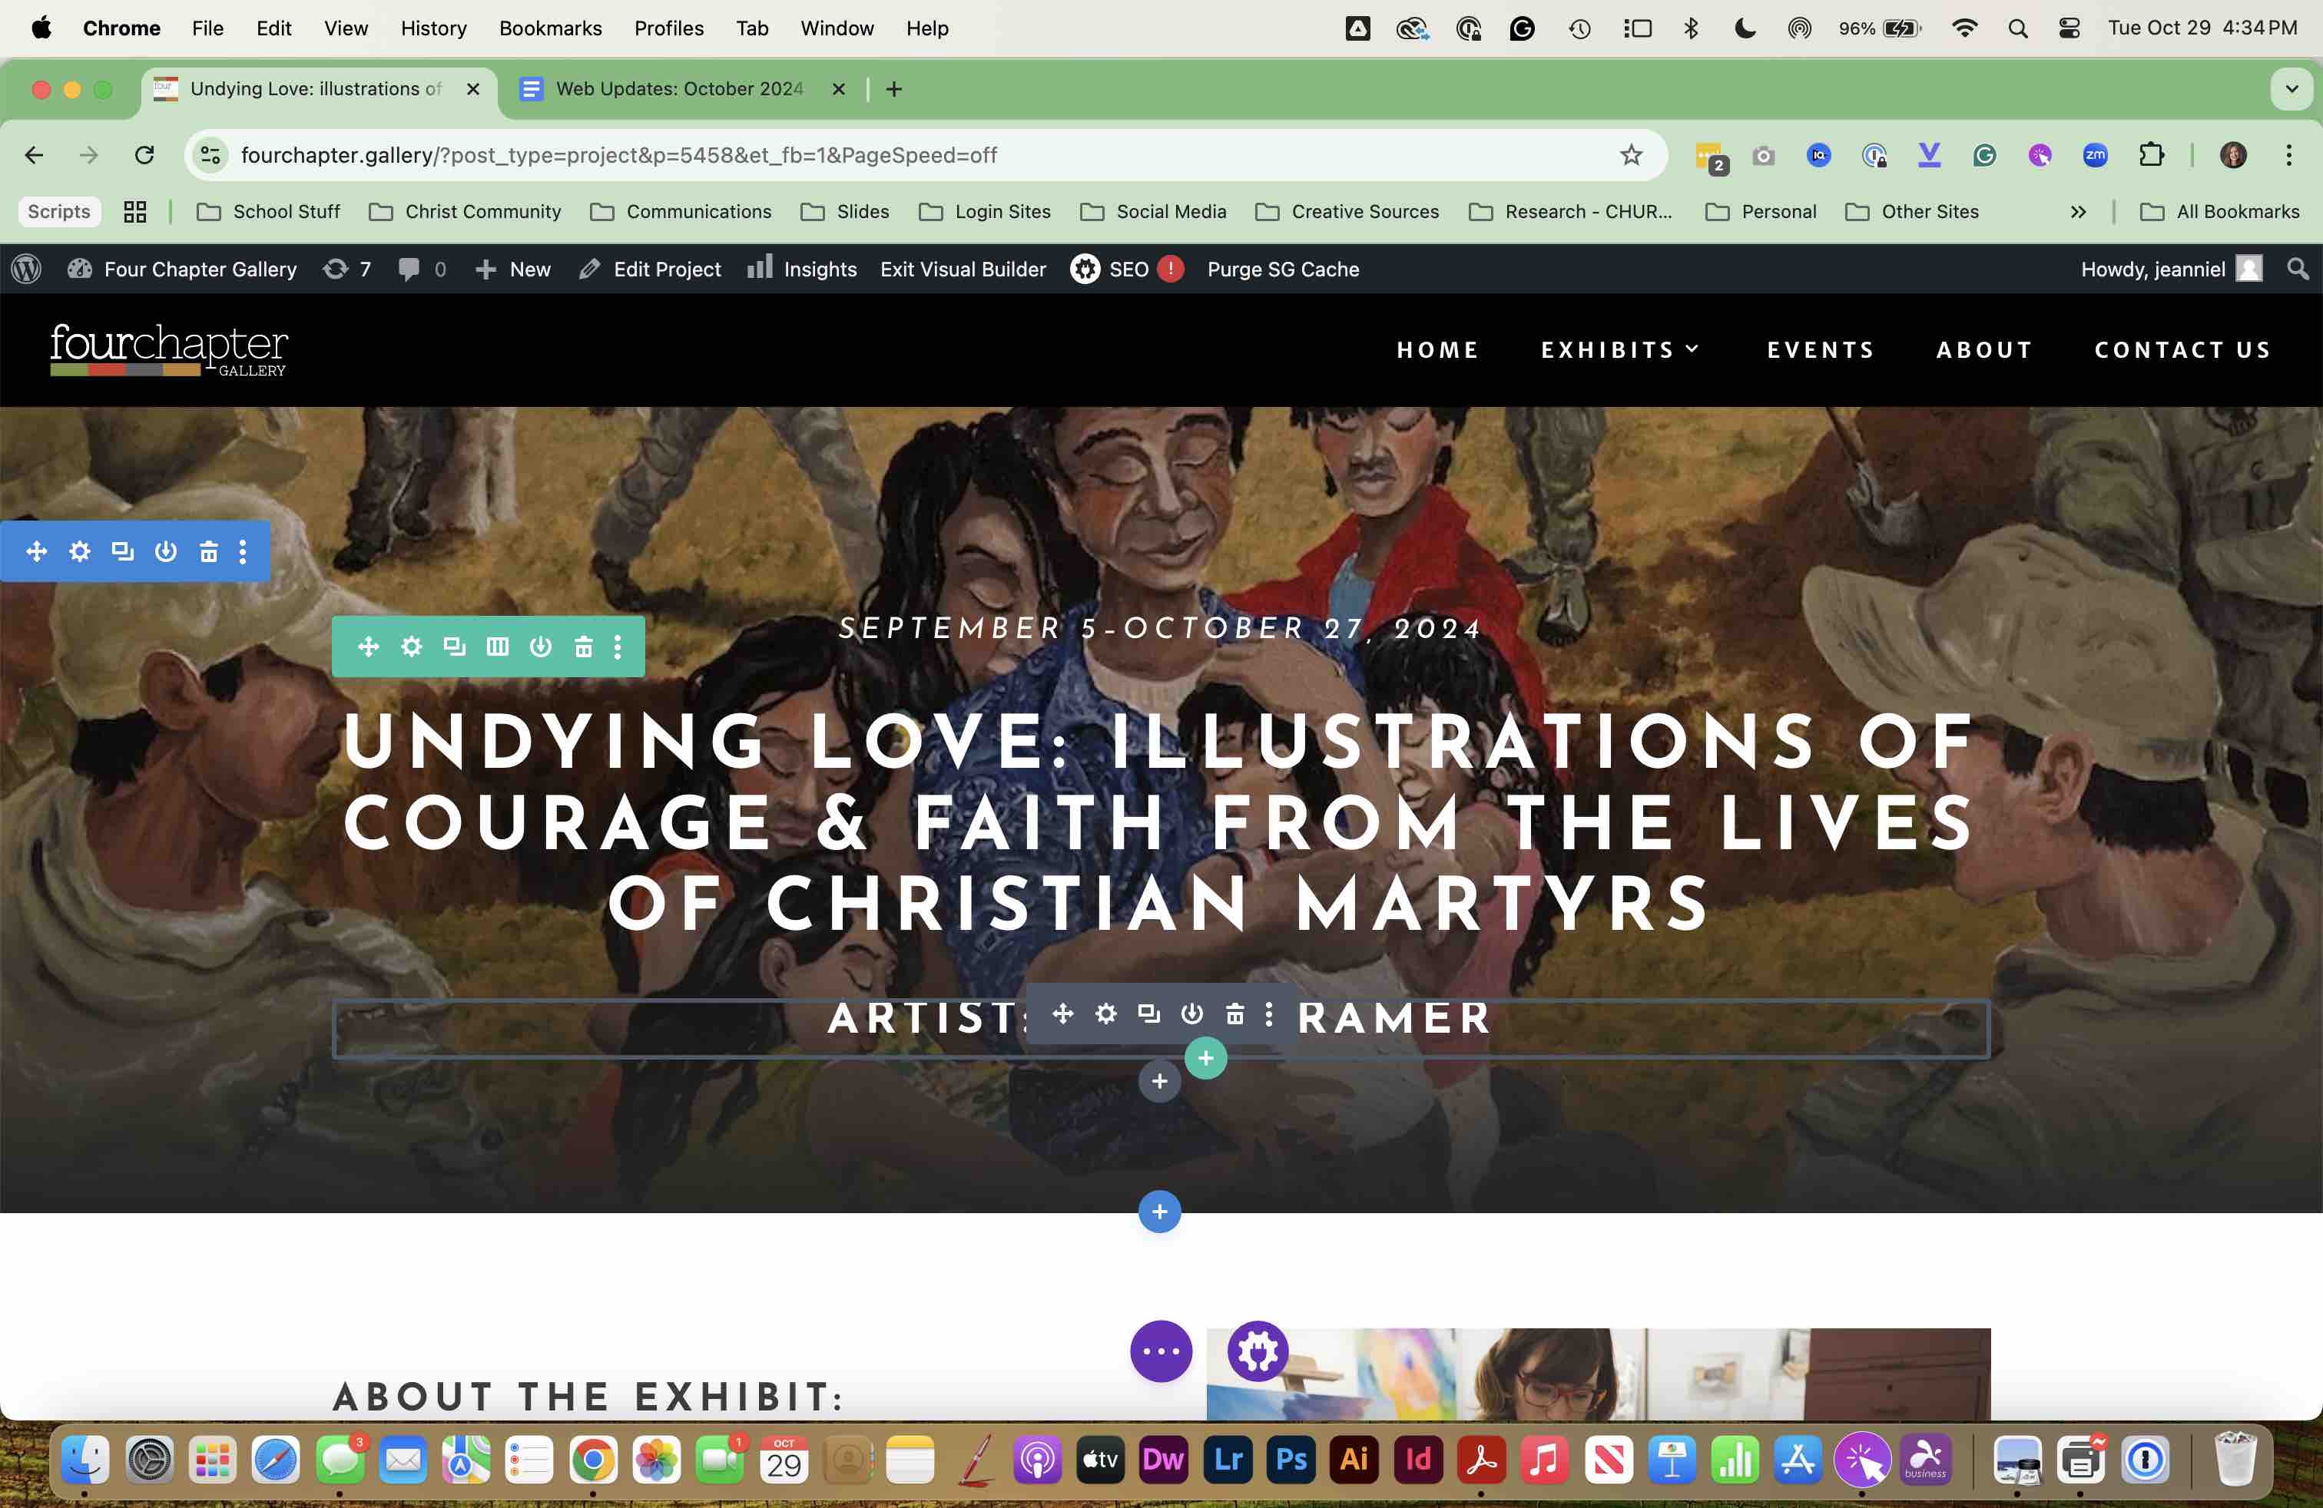Click Edit Project link
This screenshot has height=1508, width=2323.
(650, 270)
